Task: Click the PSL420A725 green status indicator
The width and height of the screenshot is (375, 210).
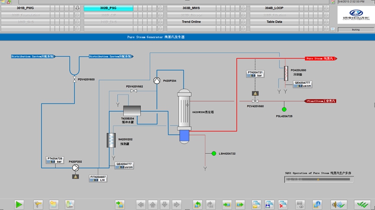Action: pyautogui.click(x=284, y=109)
